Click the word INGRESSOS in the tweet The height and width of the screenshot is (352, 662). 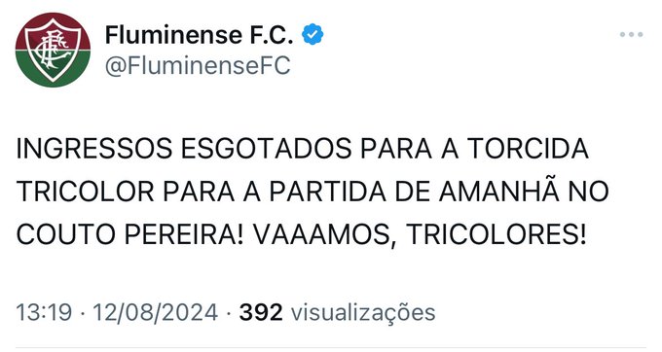94,149
